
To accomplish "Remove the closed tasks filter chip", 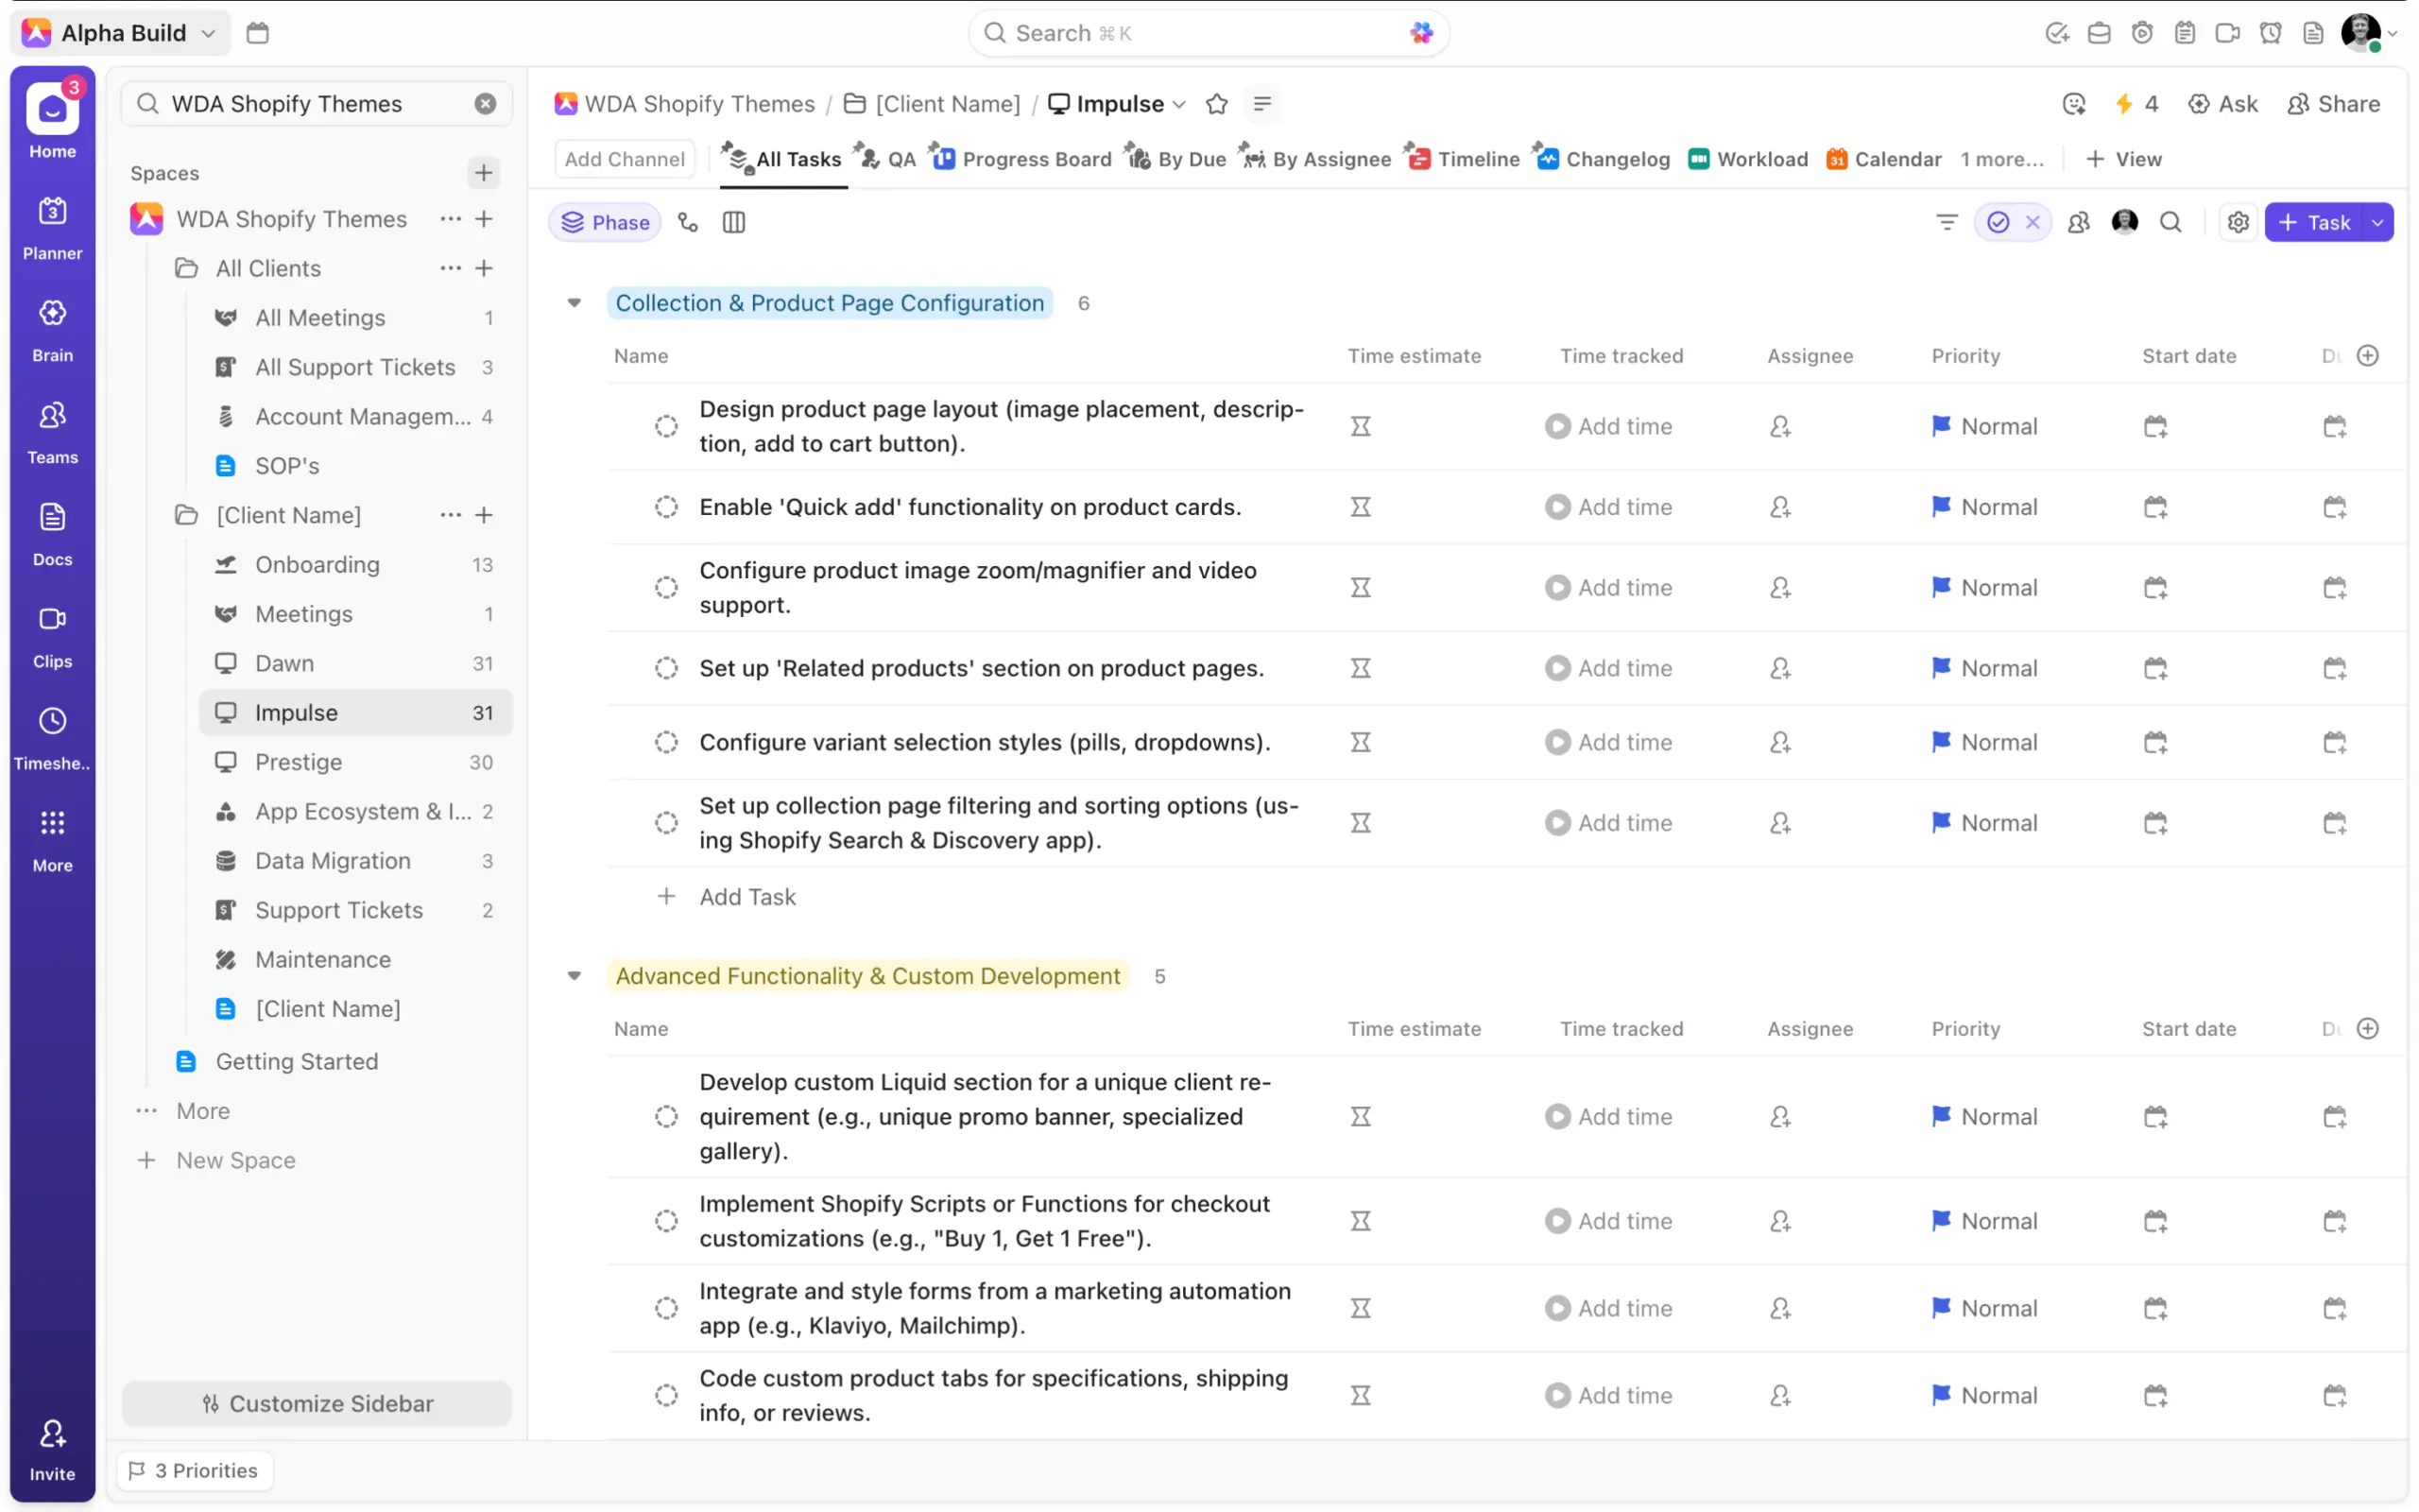I will (x=2033, y=222).
